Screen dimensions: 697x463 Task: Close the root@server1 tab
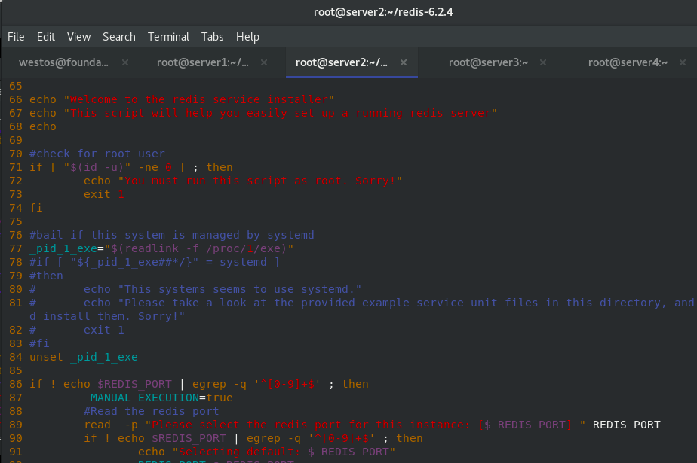pyautogui.click(x=264, y=62)
